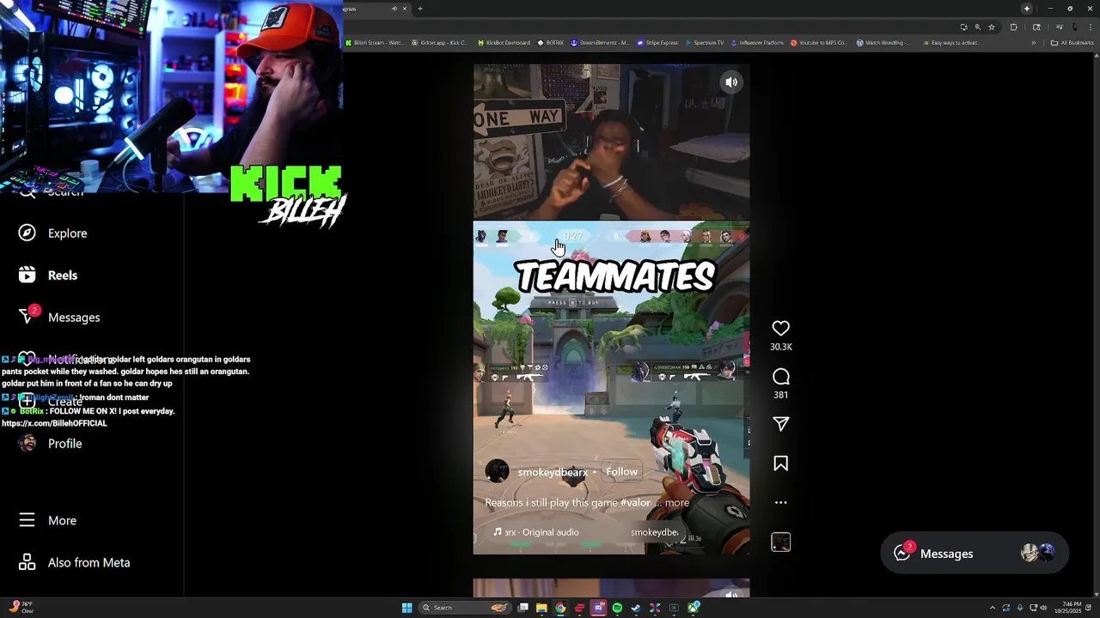Save the reel with bookmark icon

click(780, 463)
